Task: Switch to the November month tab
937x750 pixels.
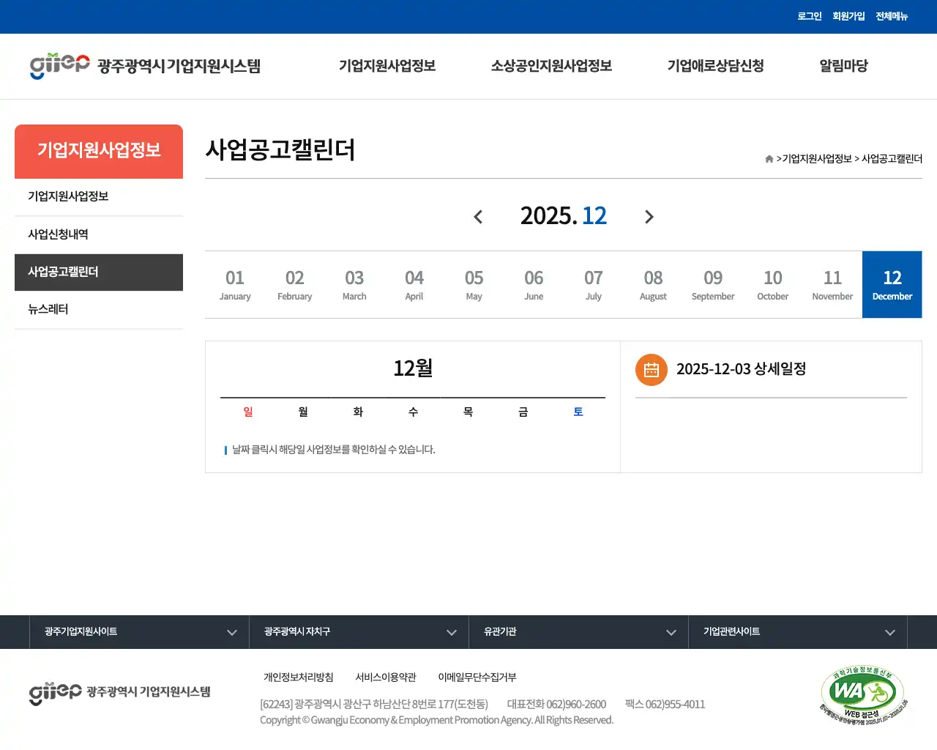Action: tap(832, 284)
